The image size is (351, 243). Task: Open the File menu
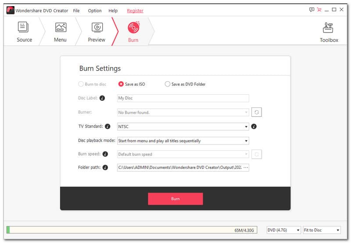[76, 11]
